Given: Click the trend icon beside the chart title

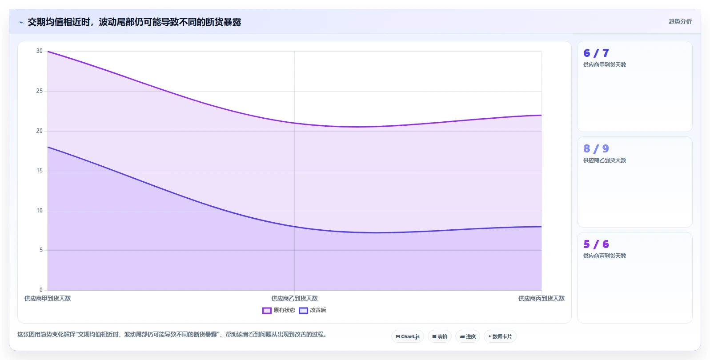Looking at the screenshot, I should pos(21,22).
